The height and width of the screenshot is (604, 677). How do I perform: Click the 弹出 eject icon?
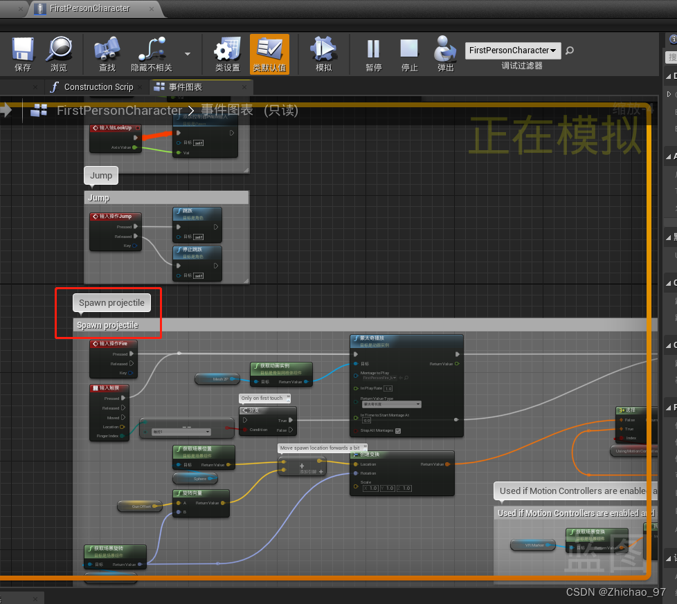(x=444, y=53)
